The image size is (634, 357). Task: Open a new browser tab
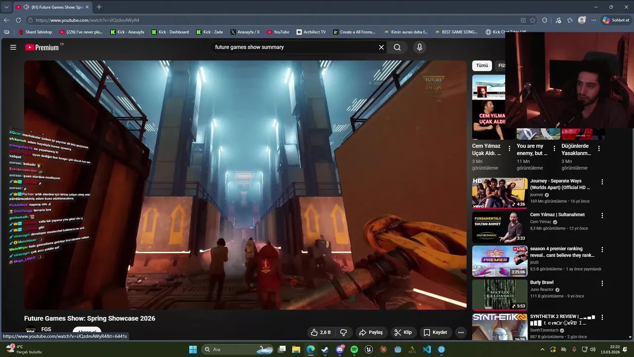(x=99, y=7)
